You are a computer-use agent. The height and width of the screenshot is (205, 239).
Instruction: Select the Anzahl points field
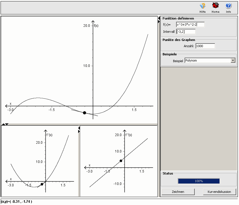205,46
